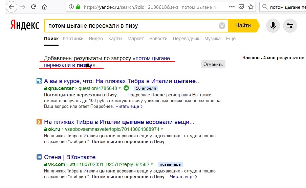The image size is (306, 188).
Task: Go to browser home page icon
Action: coord(44,6)
